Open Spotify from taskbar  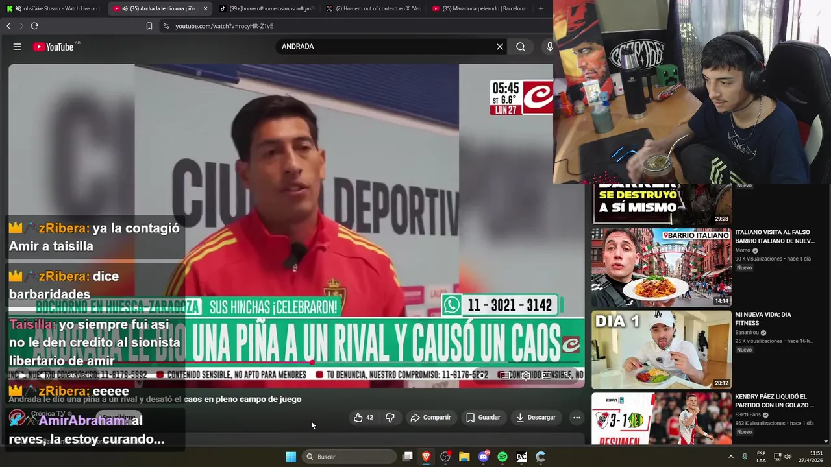pyautogui.click(x=502, y=457)
